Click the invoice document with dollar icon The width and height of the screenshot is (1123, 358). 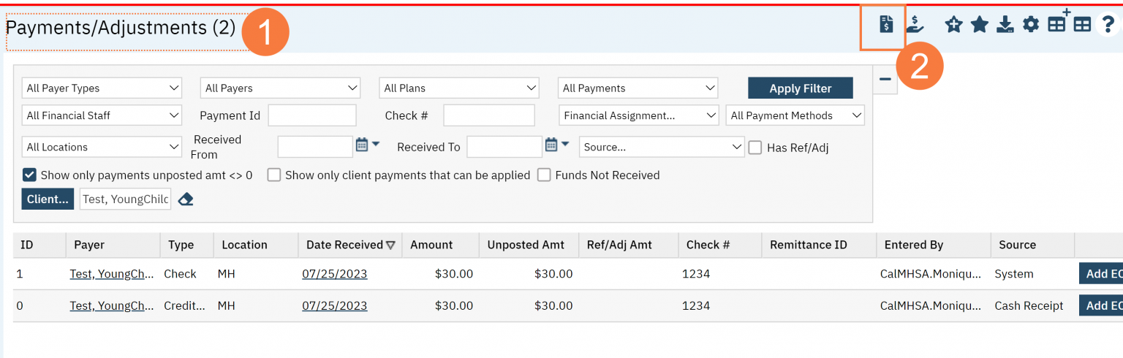point(886,25)
